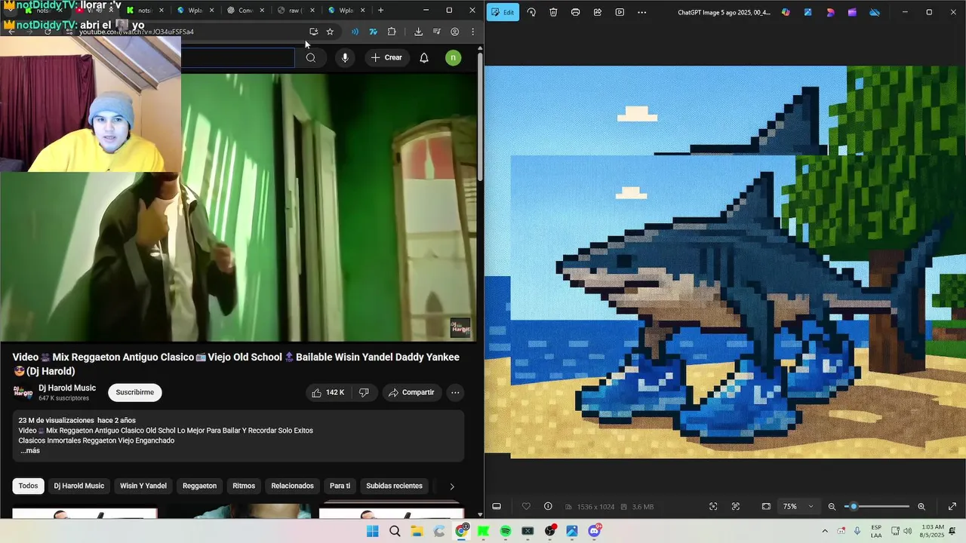Select the Para ti filter chip

tap(340, 486)
